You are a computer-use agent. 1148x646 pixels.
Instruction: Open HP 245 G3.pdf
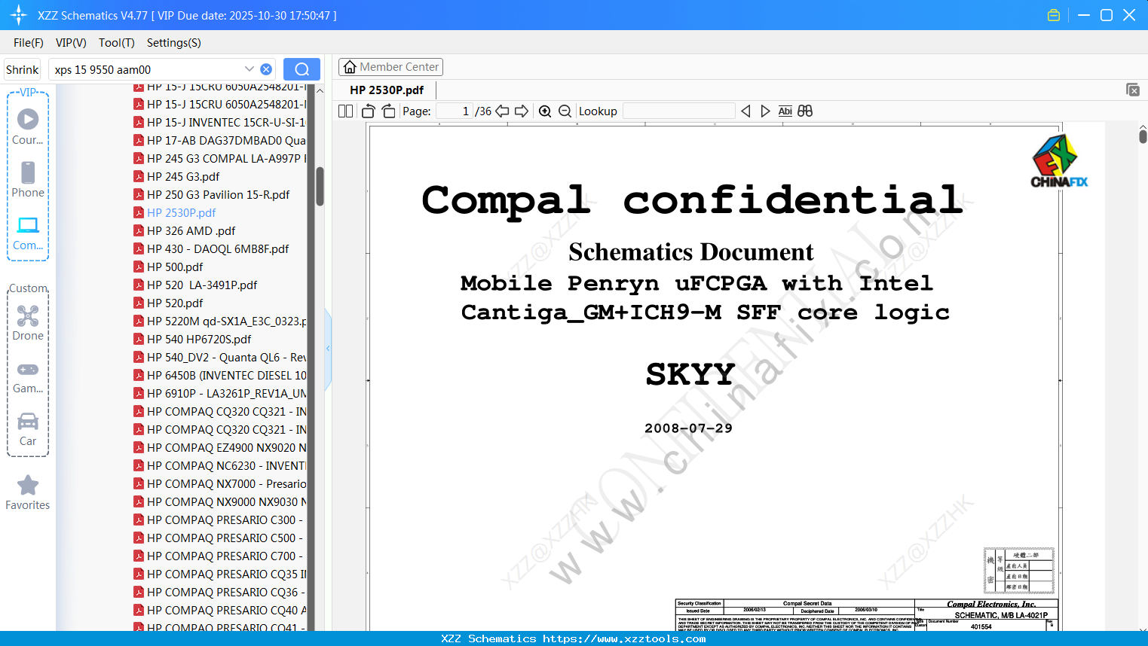(x=183, y=176)
